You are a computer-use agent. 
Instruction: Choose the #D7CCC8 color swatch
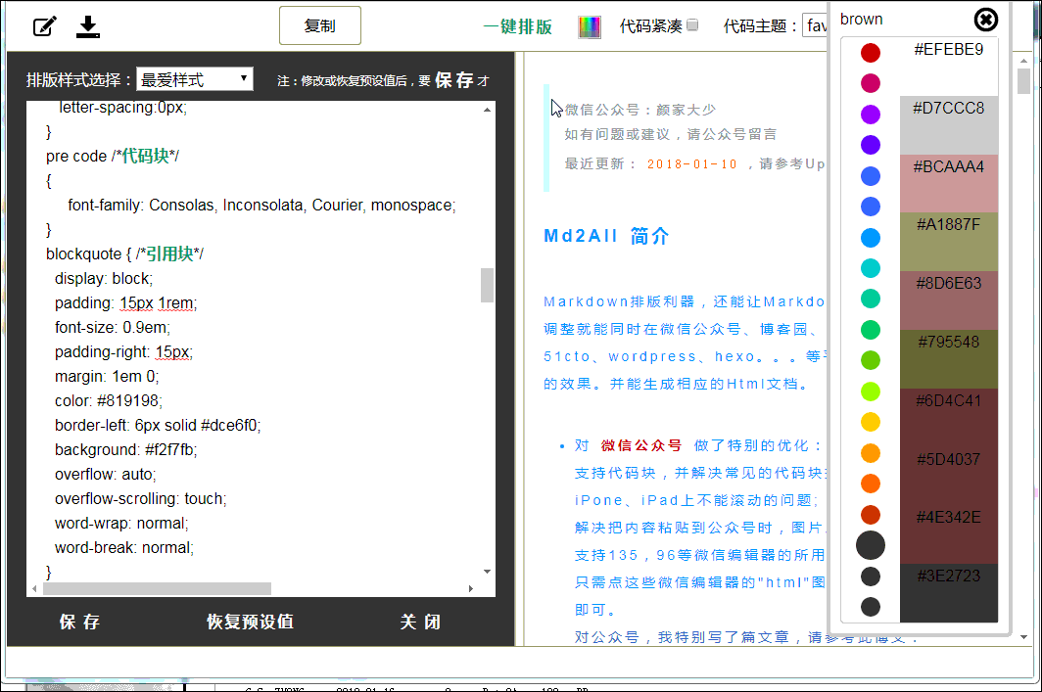tap(948, 124)
